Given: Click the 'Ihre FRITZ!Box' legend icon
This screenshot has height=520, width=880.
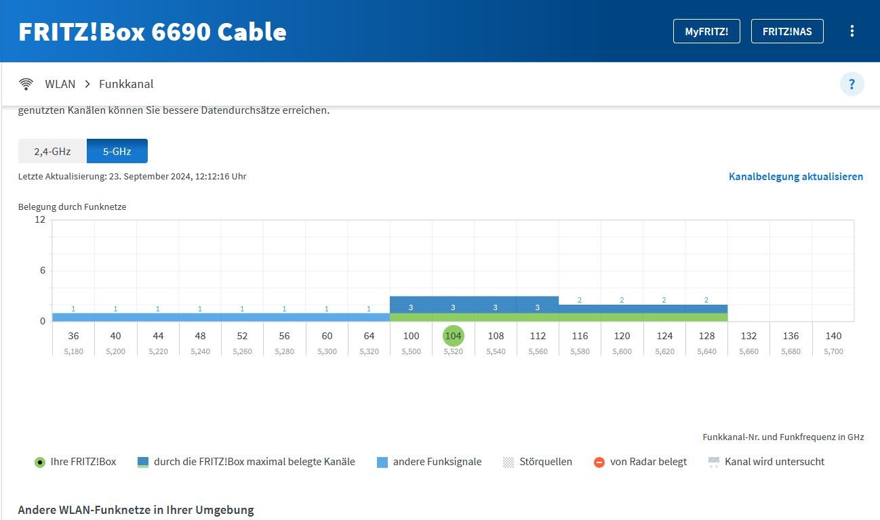Looking at the screenshot, I should (x=40, y=462).
